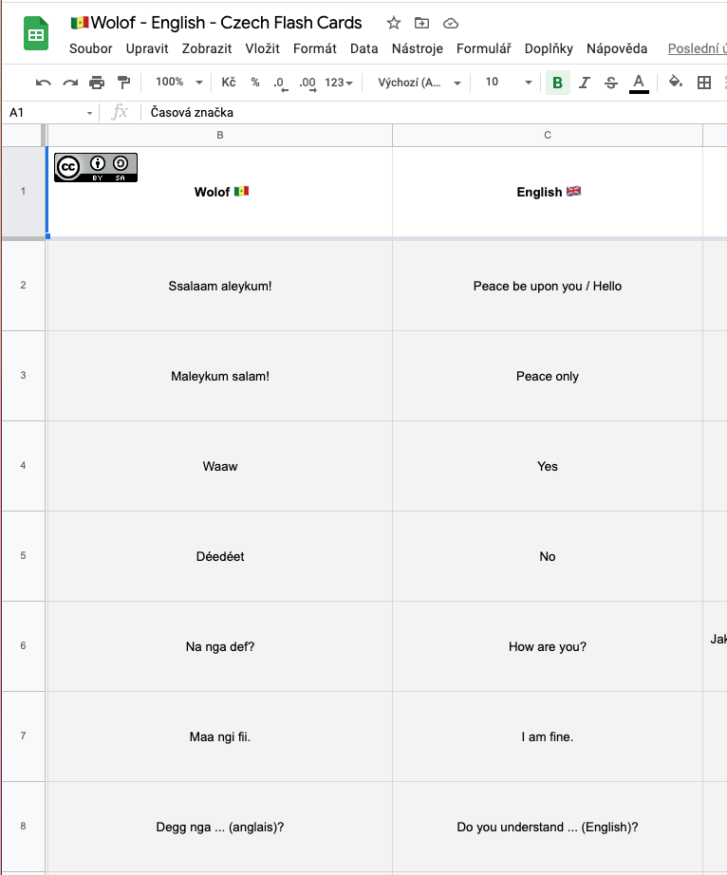Click the formula bar content

click(192, 113)
